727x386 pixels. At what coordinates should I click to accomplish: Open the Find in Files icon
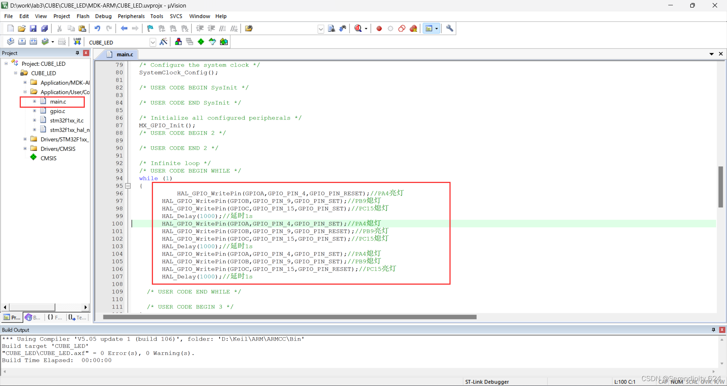[249, 28]
